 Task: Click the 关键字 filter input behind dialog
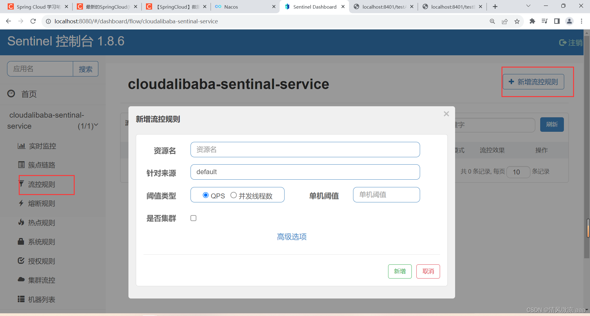tap(495, 125)
